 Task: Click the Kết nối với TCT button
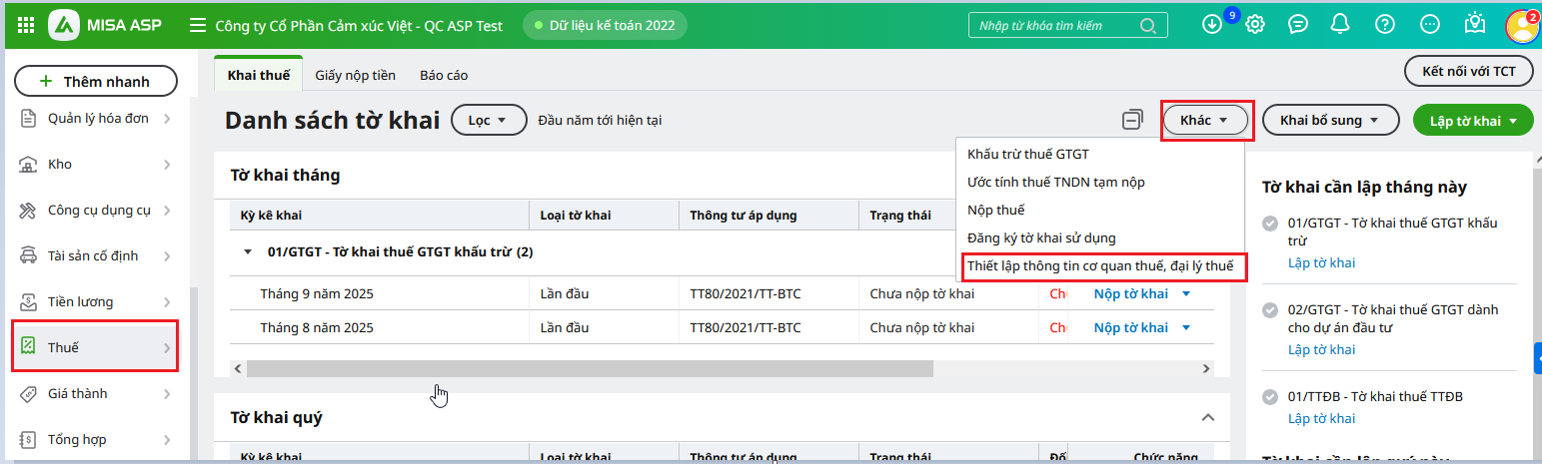[1468, 71]
